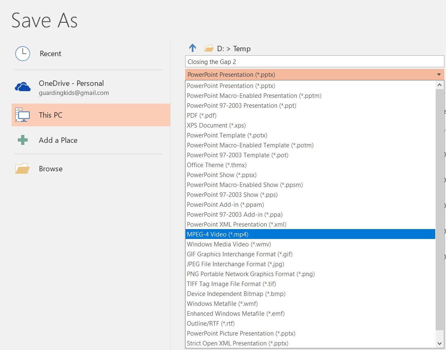446x350 pixels.
Task: Open the Browse option
Action: pyautogui.click(x=91, y=168)
